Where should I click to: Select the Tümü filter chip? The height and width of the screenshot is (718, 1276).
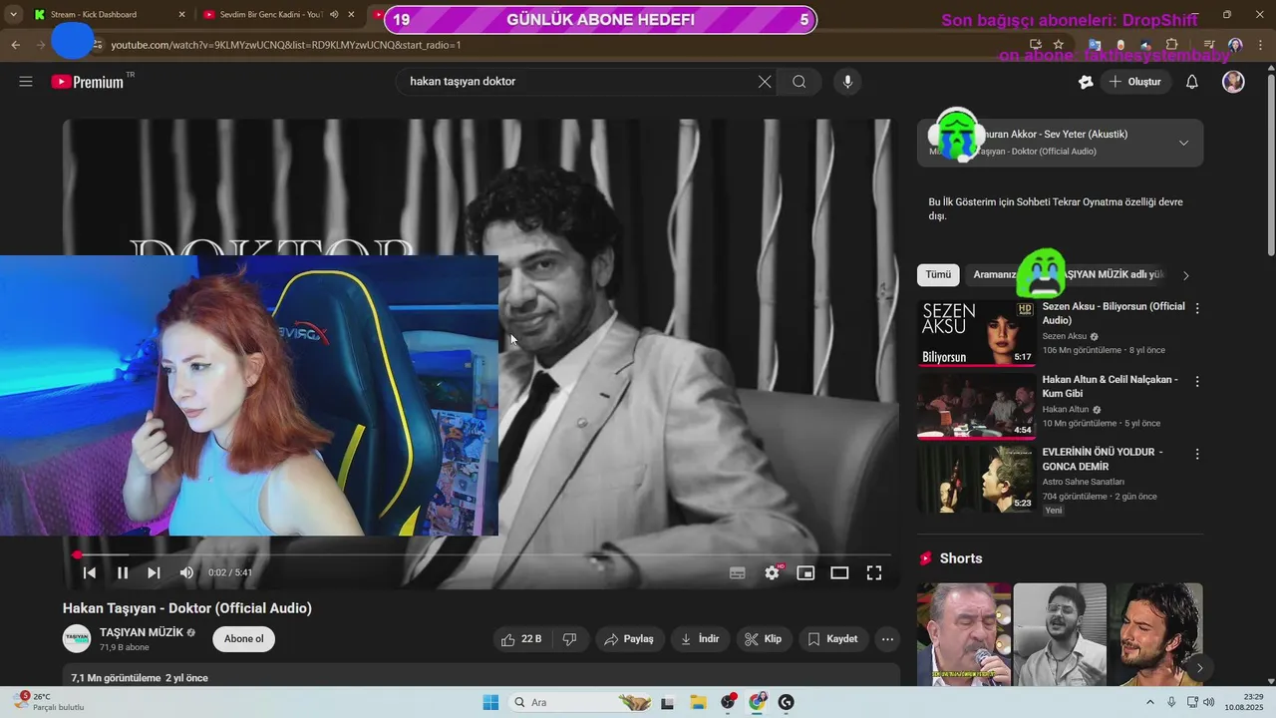pyautogui.click(x=938, y=275)
